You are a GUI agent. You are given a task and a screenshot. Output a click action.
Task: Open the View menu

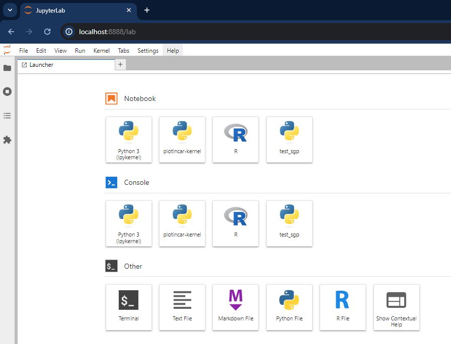(60, 51)
